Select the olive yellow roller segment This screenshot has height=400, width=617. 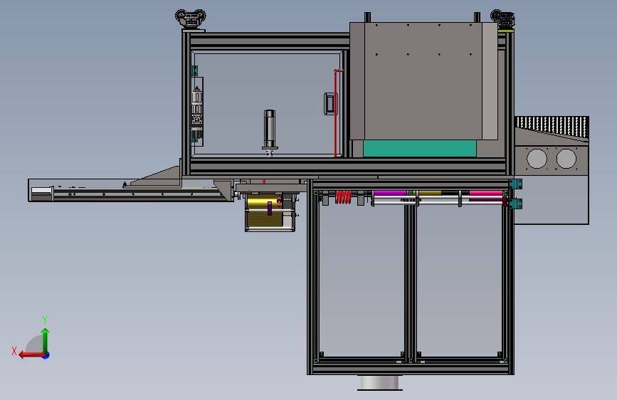click(x=430, y=193)
